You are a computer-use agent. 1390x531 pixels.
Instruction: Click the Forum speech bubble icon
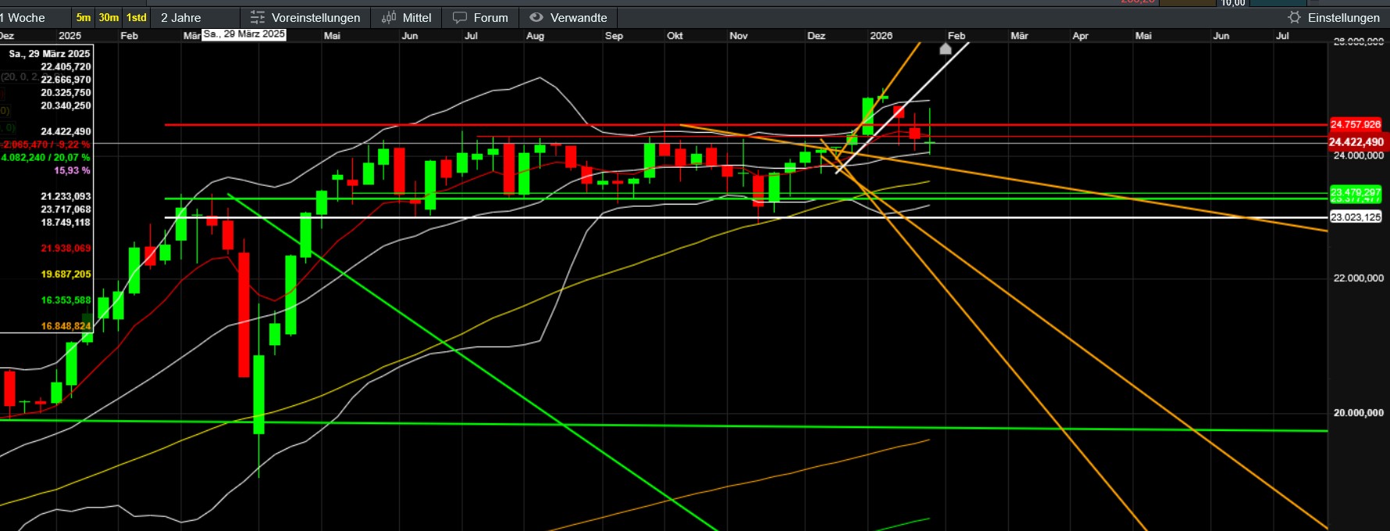coord(460,17)
